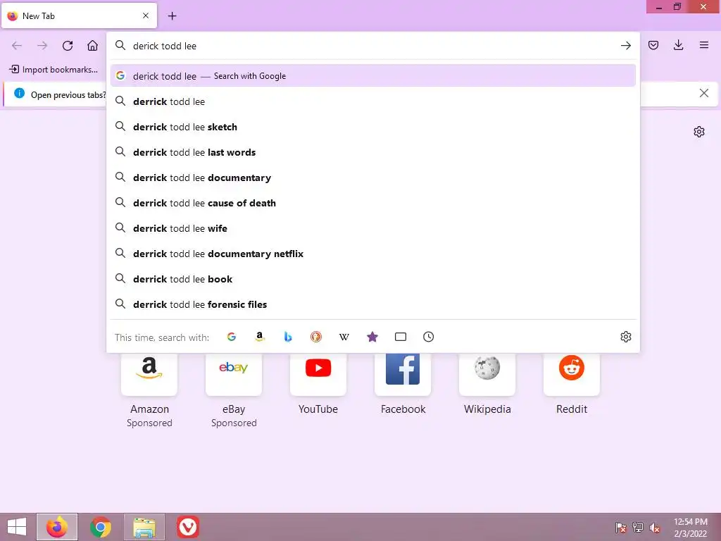The width and height of the screenshot is (721, 541).
Task: Select the New Tab tab
Action: [79, 15]
